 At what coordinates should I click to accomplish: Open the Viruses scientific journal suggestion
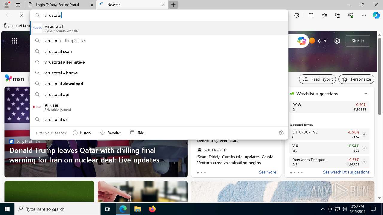point(159,107)
